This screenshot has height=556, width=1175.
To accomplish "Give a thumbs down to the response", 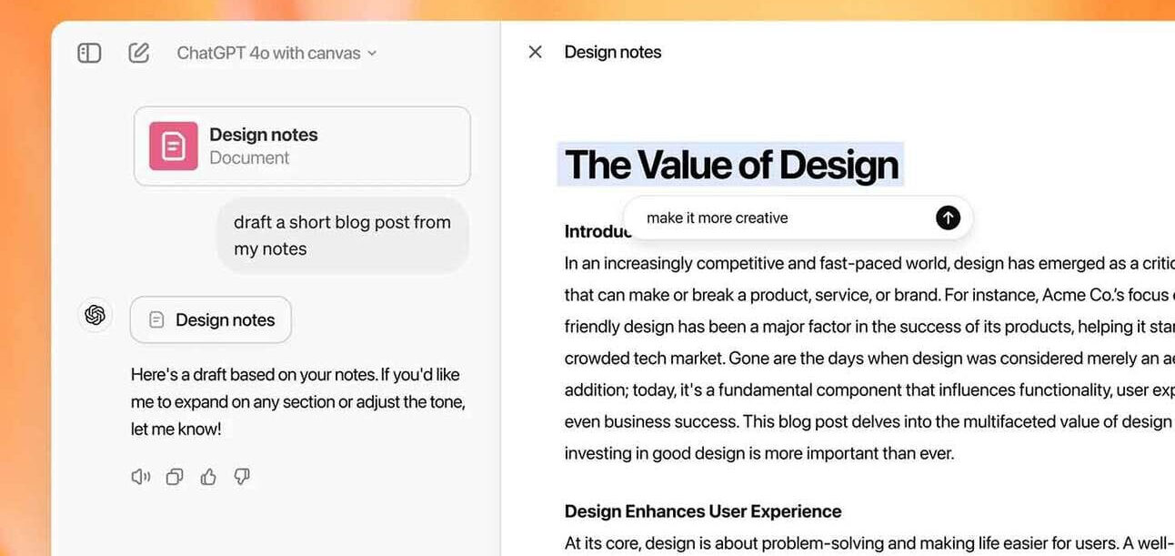I will click(242, 477).
